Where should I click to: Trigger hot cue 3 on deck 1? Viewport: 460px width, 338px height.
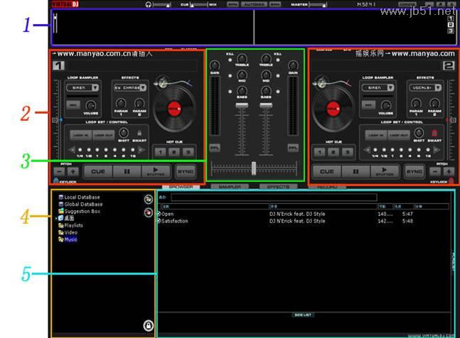click(x=188, y=152)
